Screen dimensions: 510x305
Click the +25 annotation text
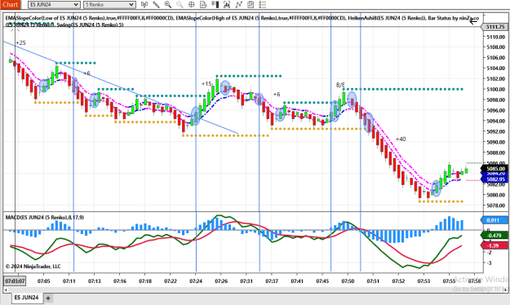(20, 43)
